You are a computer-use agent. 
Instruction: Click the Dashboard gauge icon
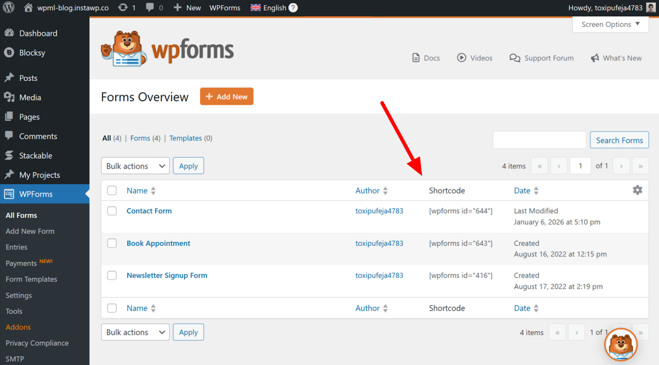(x=9, y=33)
